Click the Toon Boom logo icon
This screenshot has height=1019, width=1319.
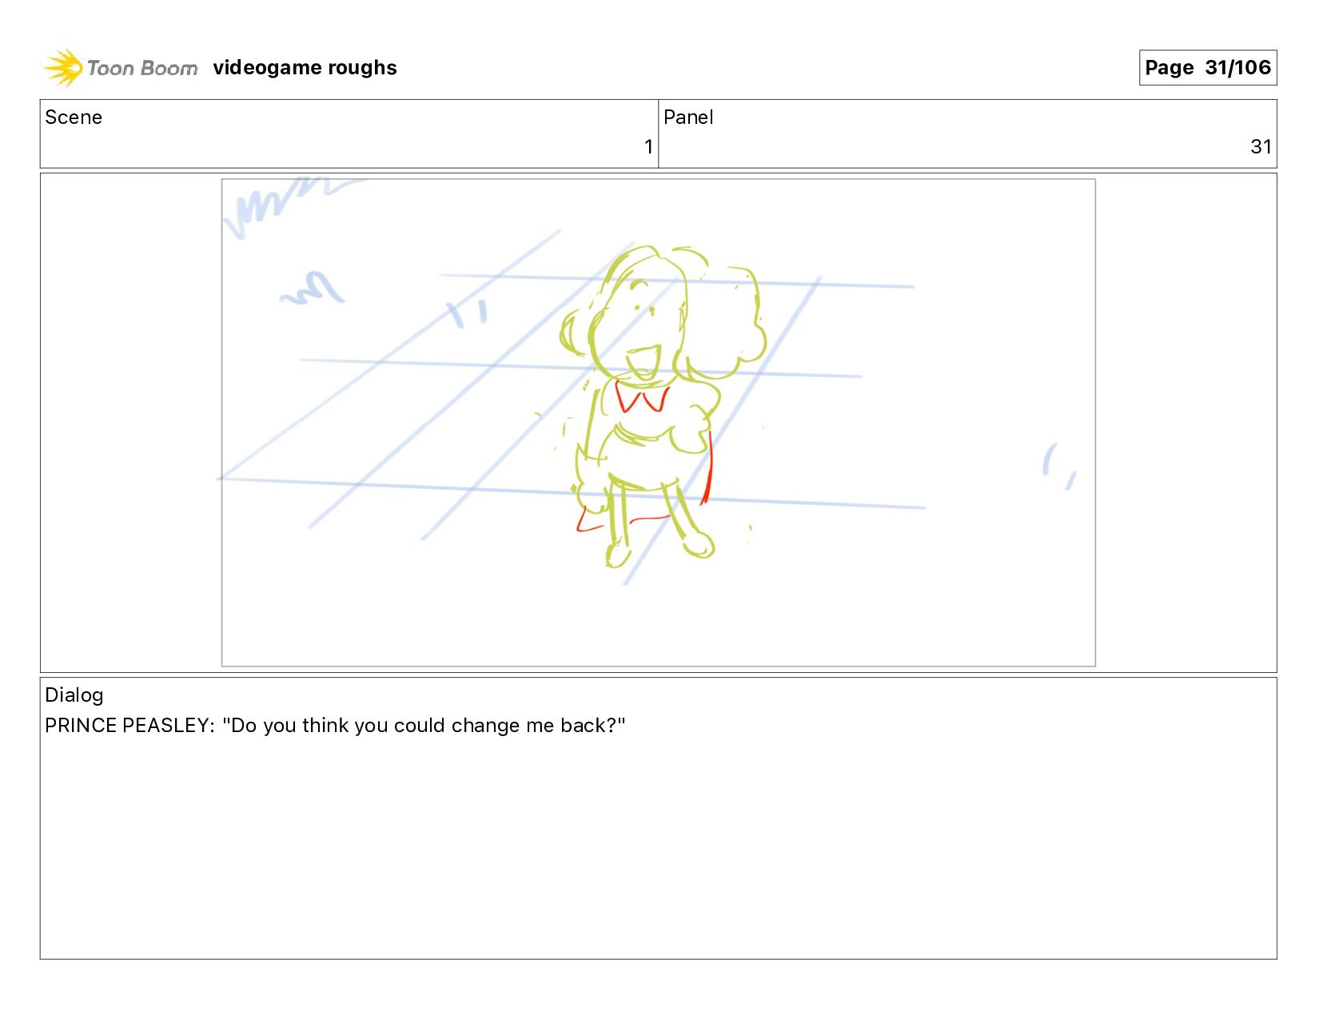63,67
